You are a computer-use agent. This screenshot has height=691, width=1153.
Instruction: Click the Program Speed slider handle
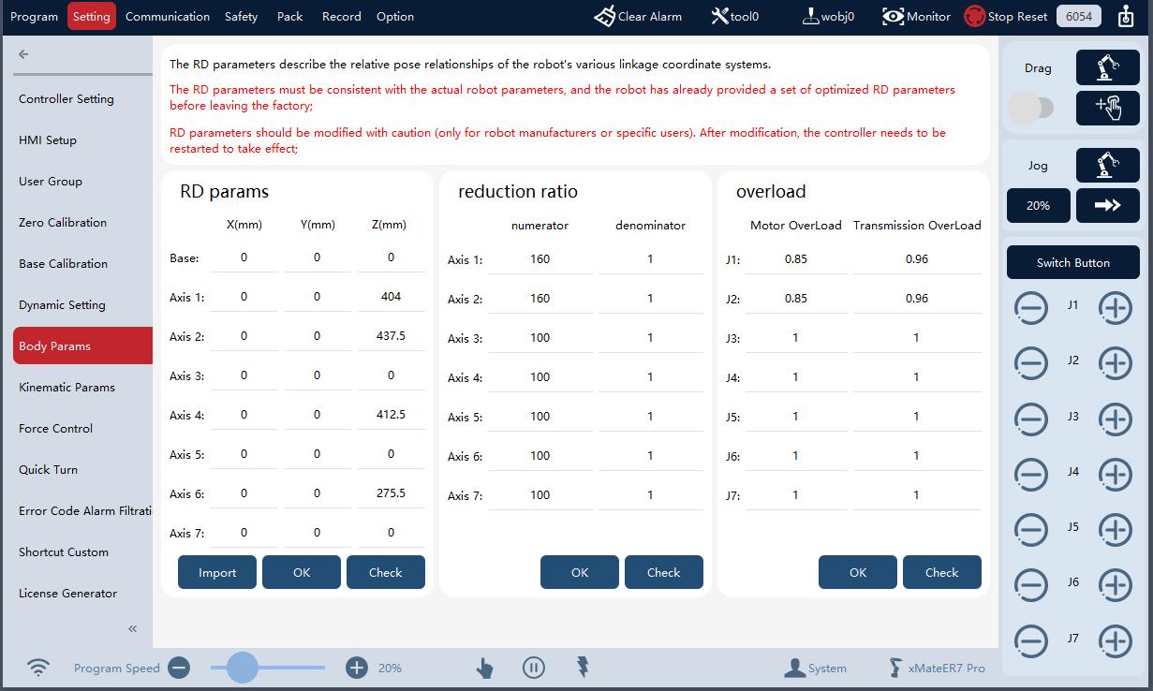pyautogui.click(x=242, y=668)
